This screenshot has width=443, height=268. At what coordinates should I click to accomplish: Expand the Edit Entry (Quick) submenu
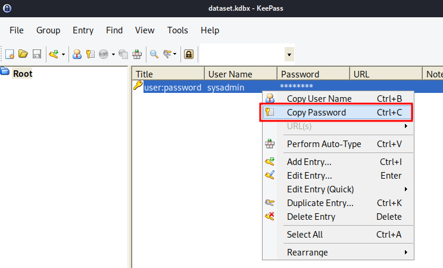click(x=338, y=189)
